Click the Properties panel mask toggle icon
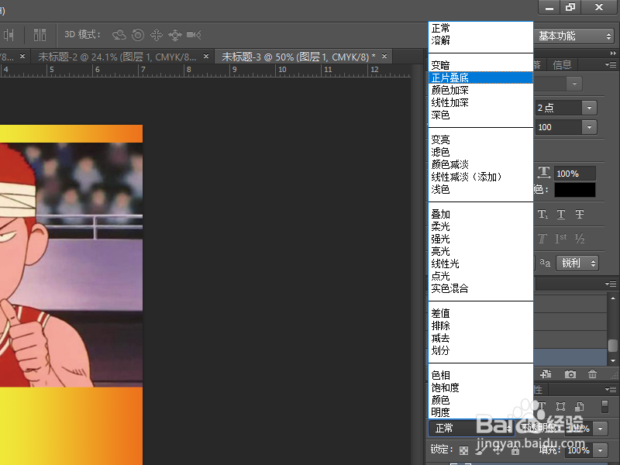The width and height of the screenshot is (620, 465). 604,406
